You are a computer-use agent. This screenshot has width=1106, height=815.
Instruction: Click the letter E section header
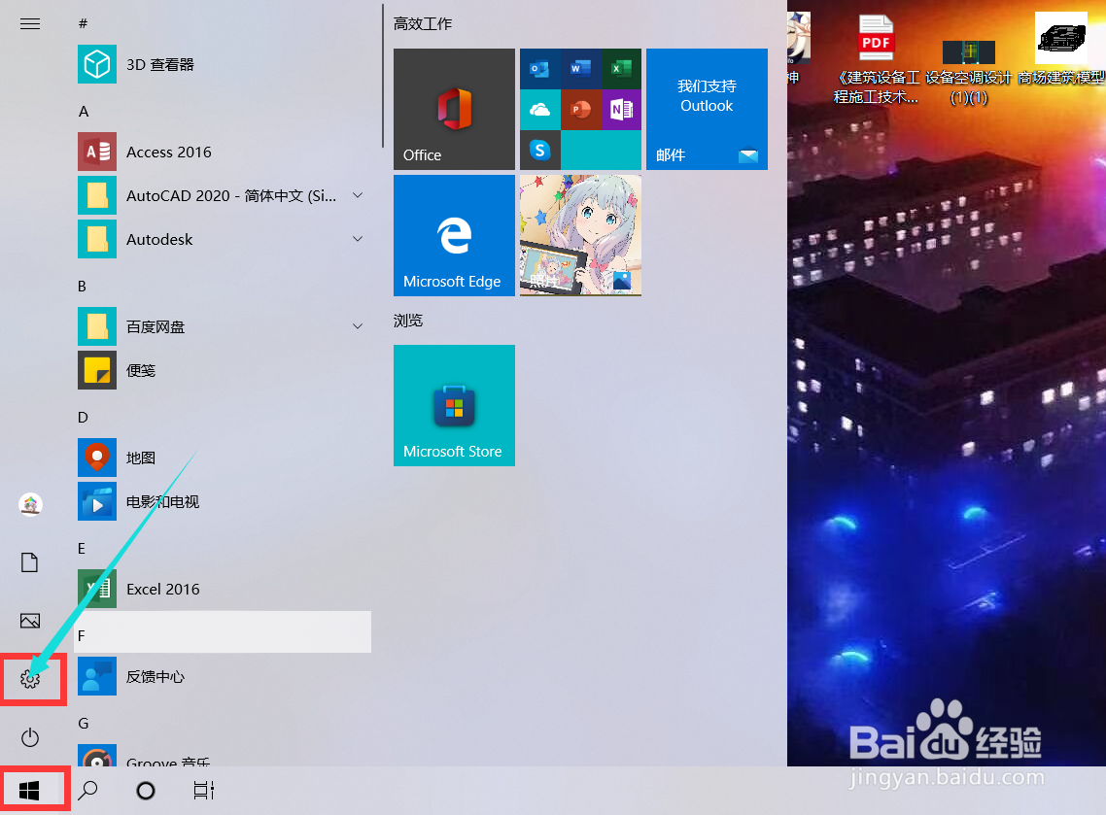coord(82,549)
